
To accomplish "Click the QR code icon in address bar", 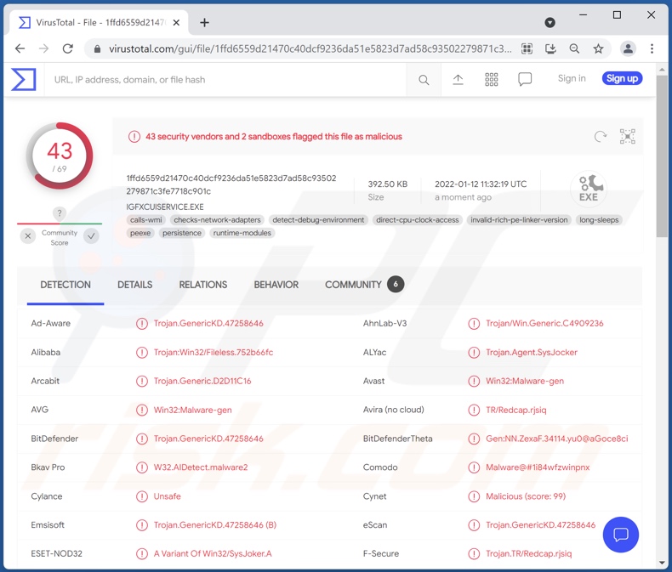I will click(x=527, y=48).
